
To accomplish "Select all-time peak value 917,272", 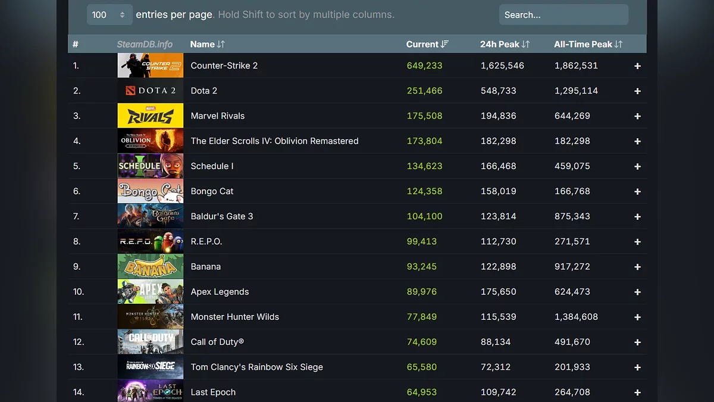I will pos(572,266).
